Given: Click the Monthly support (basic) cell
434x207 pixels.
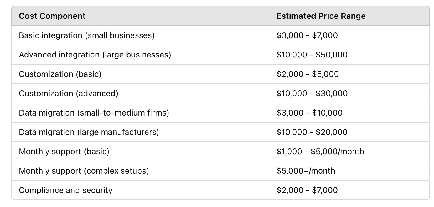Looking at the screenshot, I should click(x=140, y=151).
